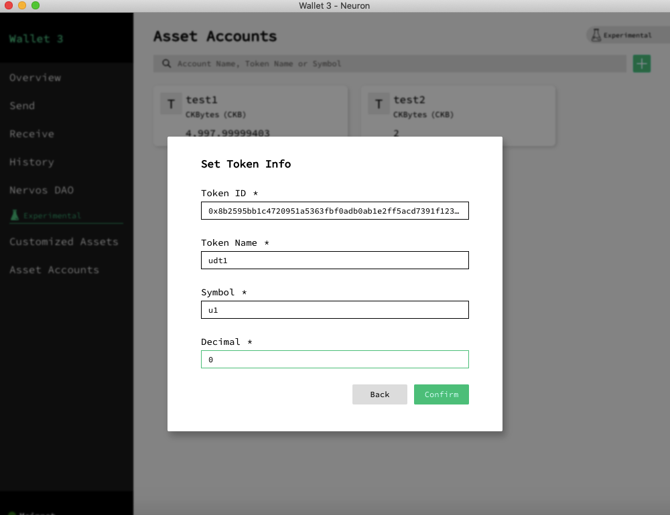Click the Decimal input field
The width and height of the screenshot is (670, 515).
pyautogui.click(x=334, y=360)
